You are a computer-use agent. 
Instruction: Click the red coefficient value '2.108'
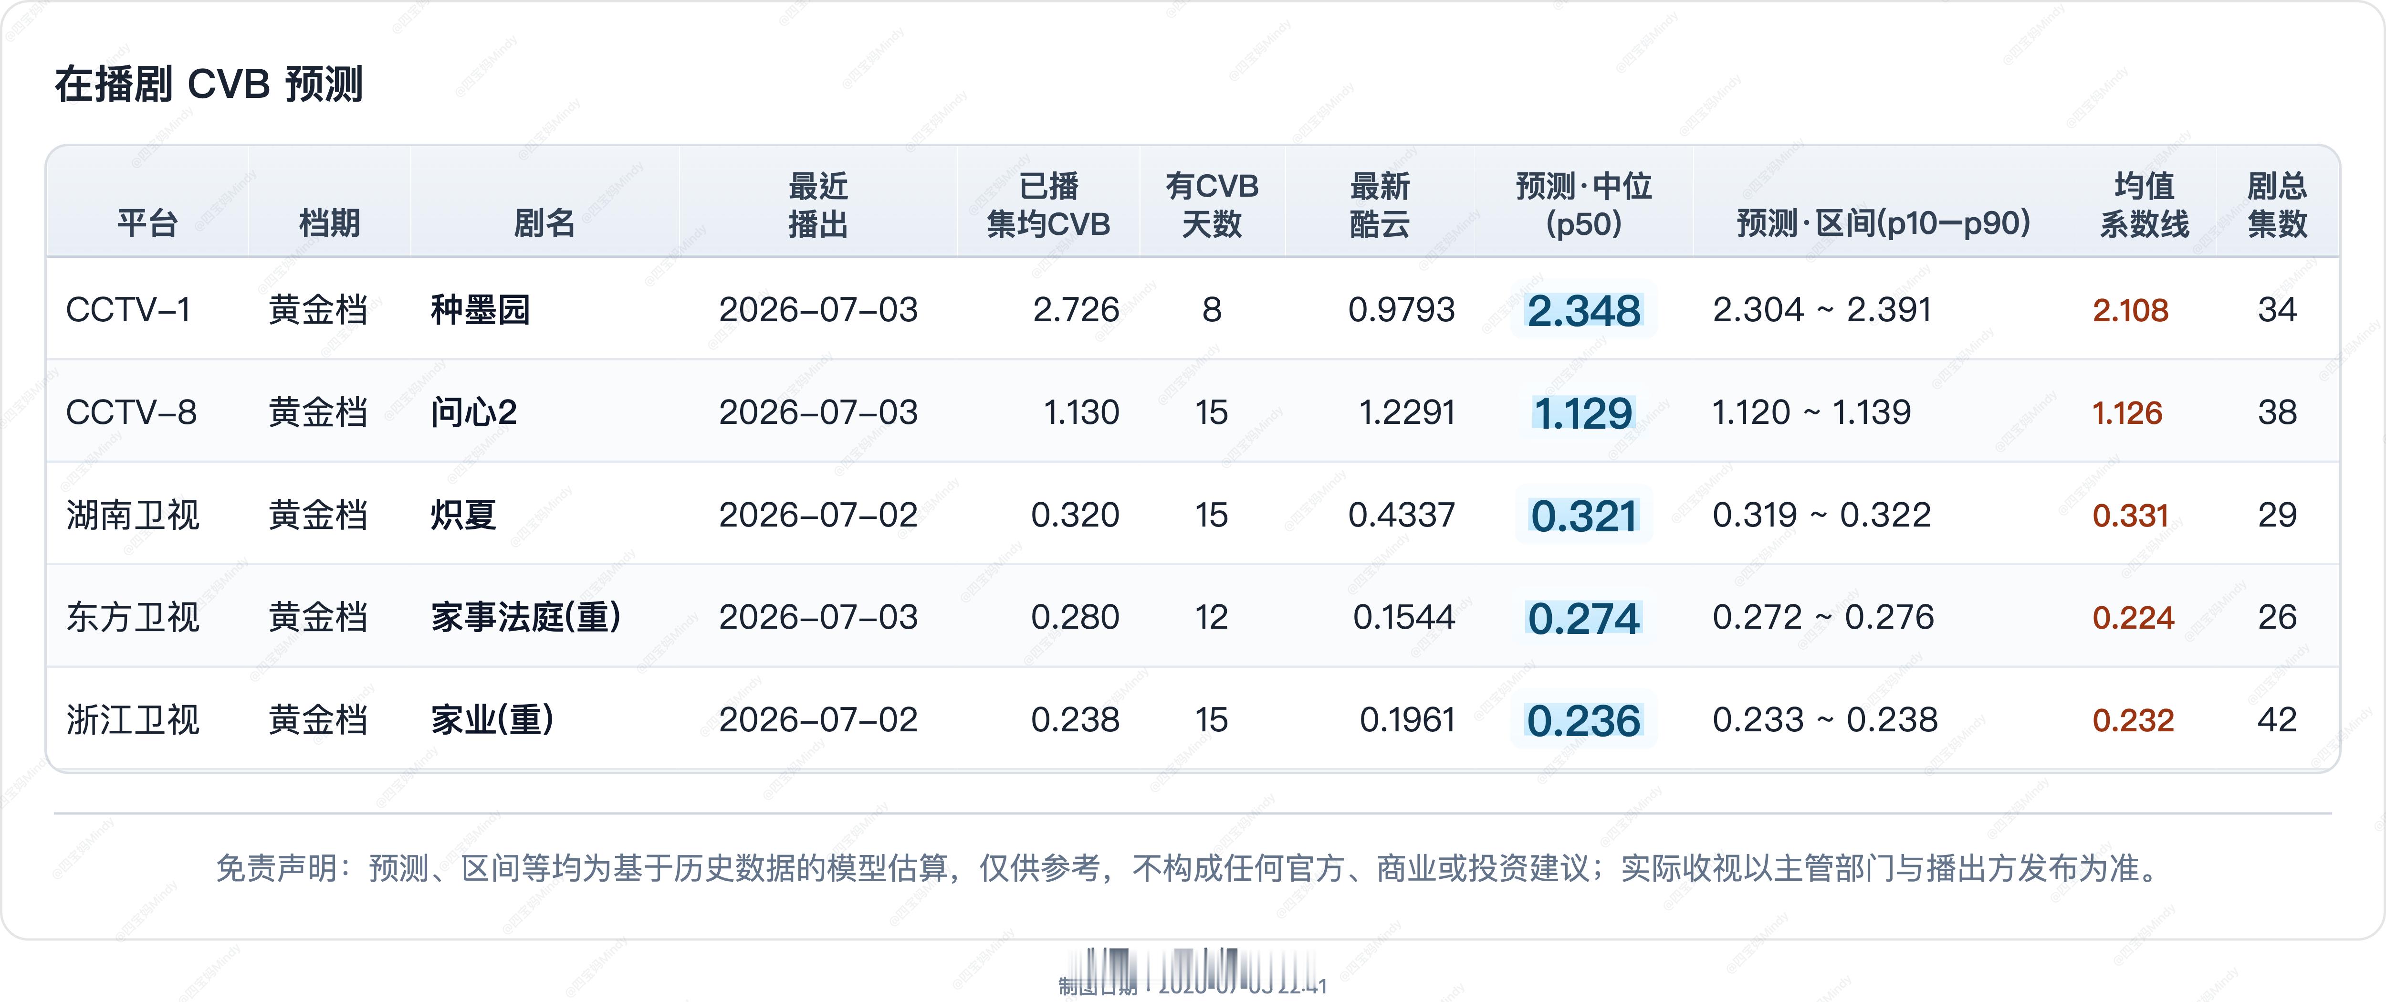(x=2130, y=310)
